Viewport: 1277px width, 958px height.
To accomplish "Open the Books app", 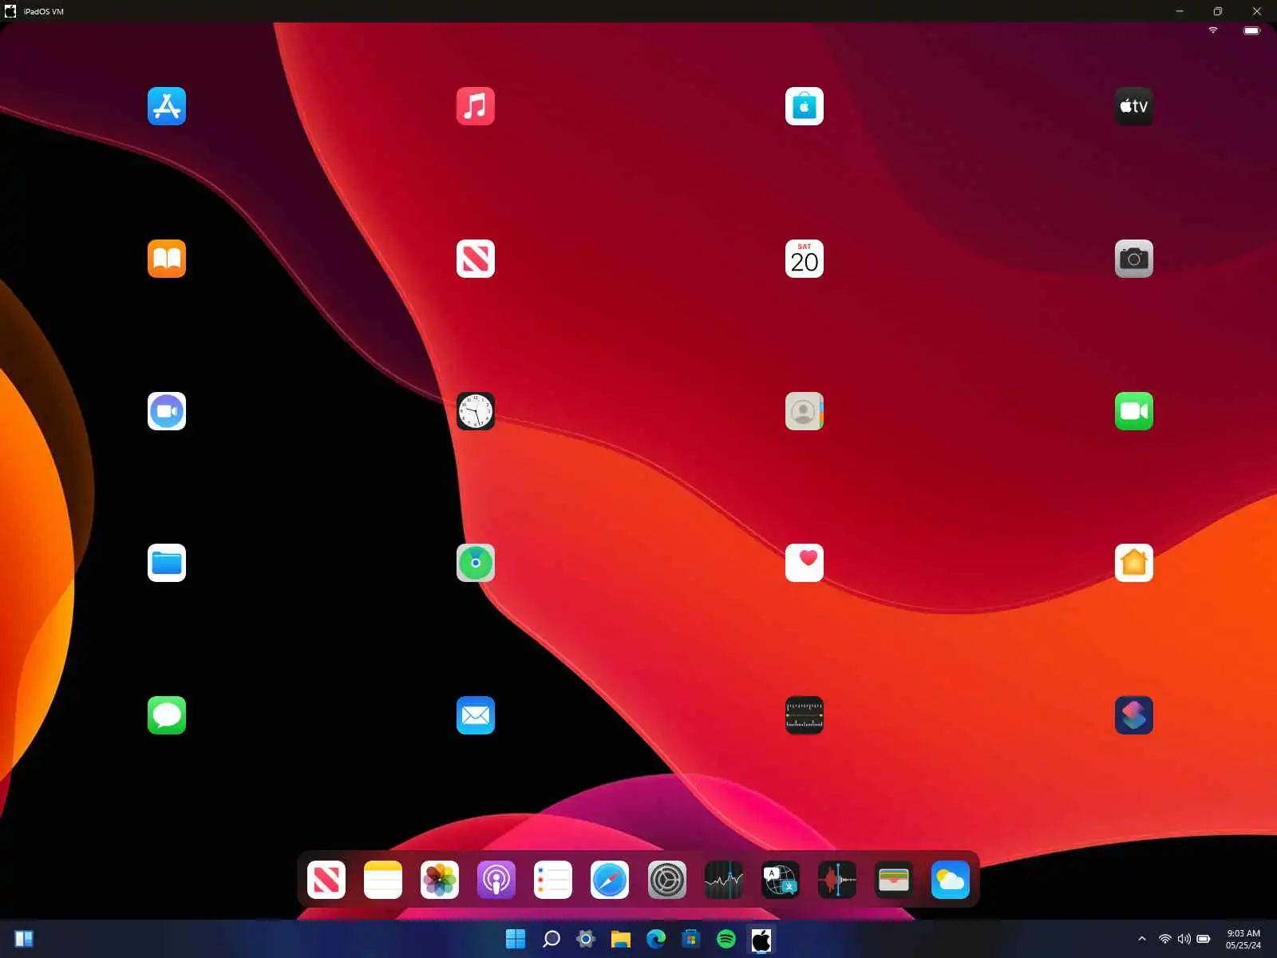I will click(x=167, y=259).
